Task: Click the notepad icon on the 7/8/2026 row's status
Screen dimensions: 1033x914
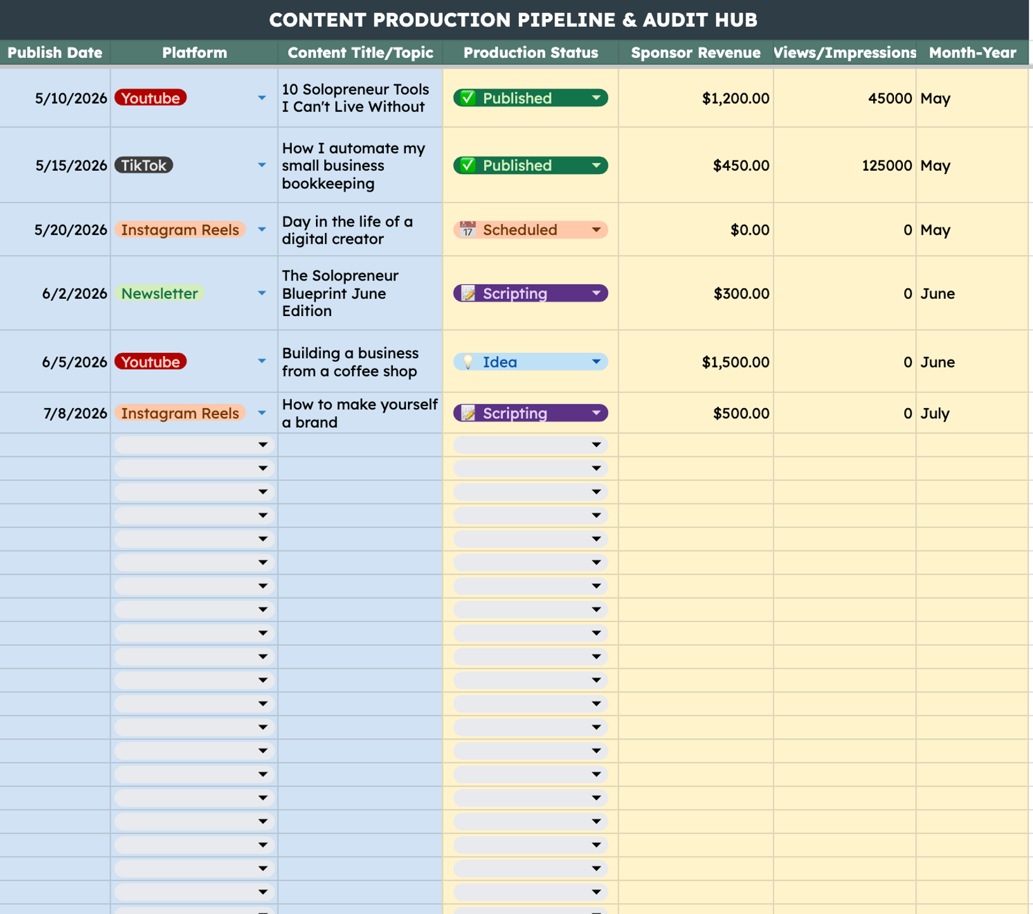Action: point(468,413)
